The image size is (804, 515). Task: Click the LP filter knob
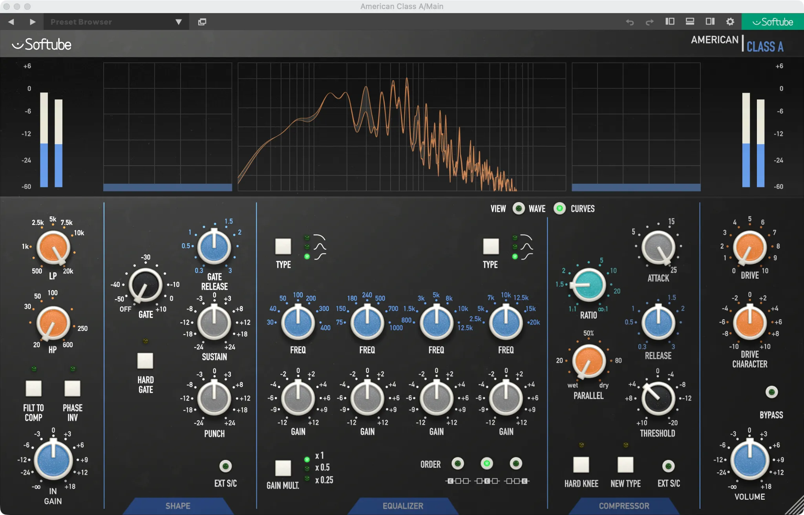(x=53, y=248)
